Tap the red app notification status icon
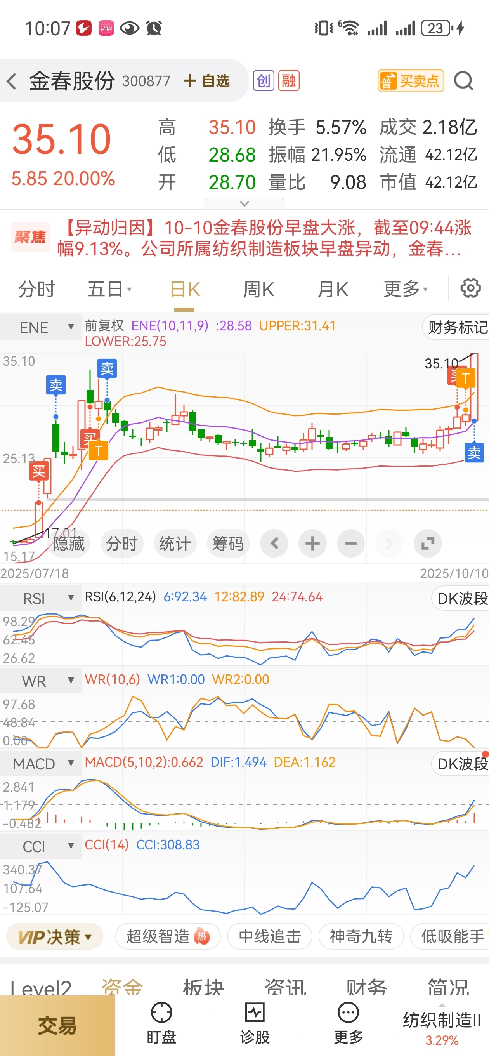489x1056 pixels. pos(83,28)
